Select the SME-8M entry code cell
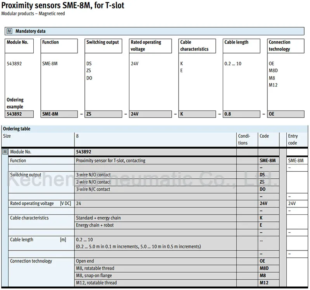The width and height of the screenshot is (310, 290). (297, 161)
